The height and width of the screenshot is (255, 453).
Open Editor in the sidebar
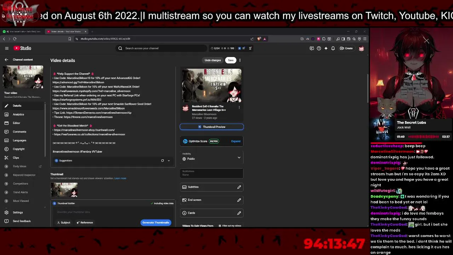tap(23, 123)
